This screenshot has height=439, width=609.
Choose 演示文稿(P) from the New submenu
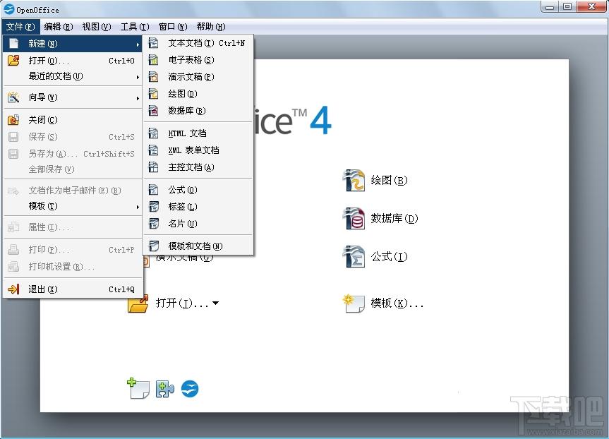click(x=198, y=77)
